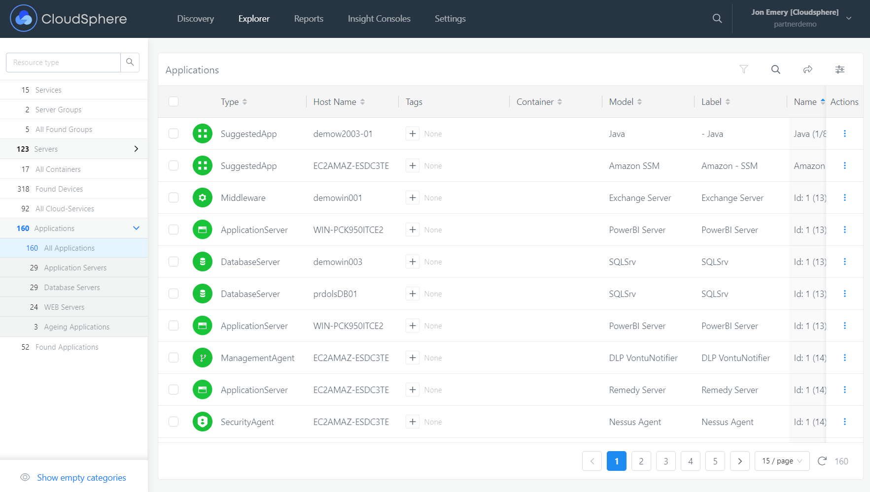Open the Reports menu
The image size is (870, 492).
[309, 19]
